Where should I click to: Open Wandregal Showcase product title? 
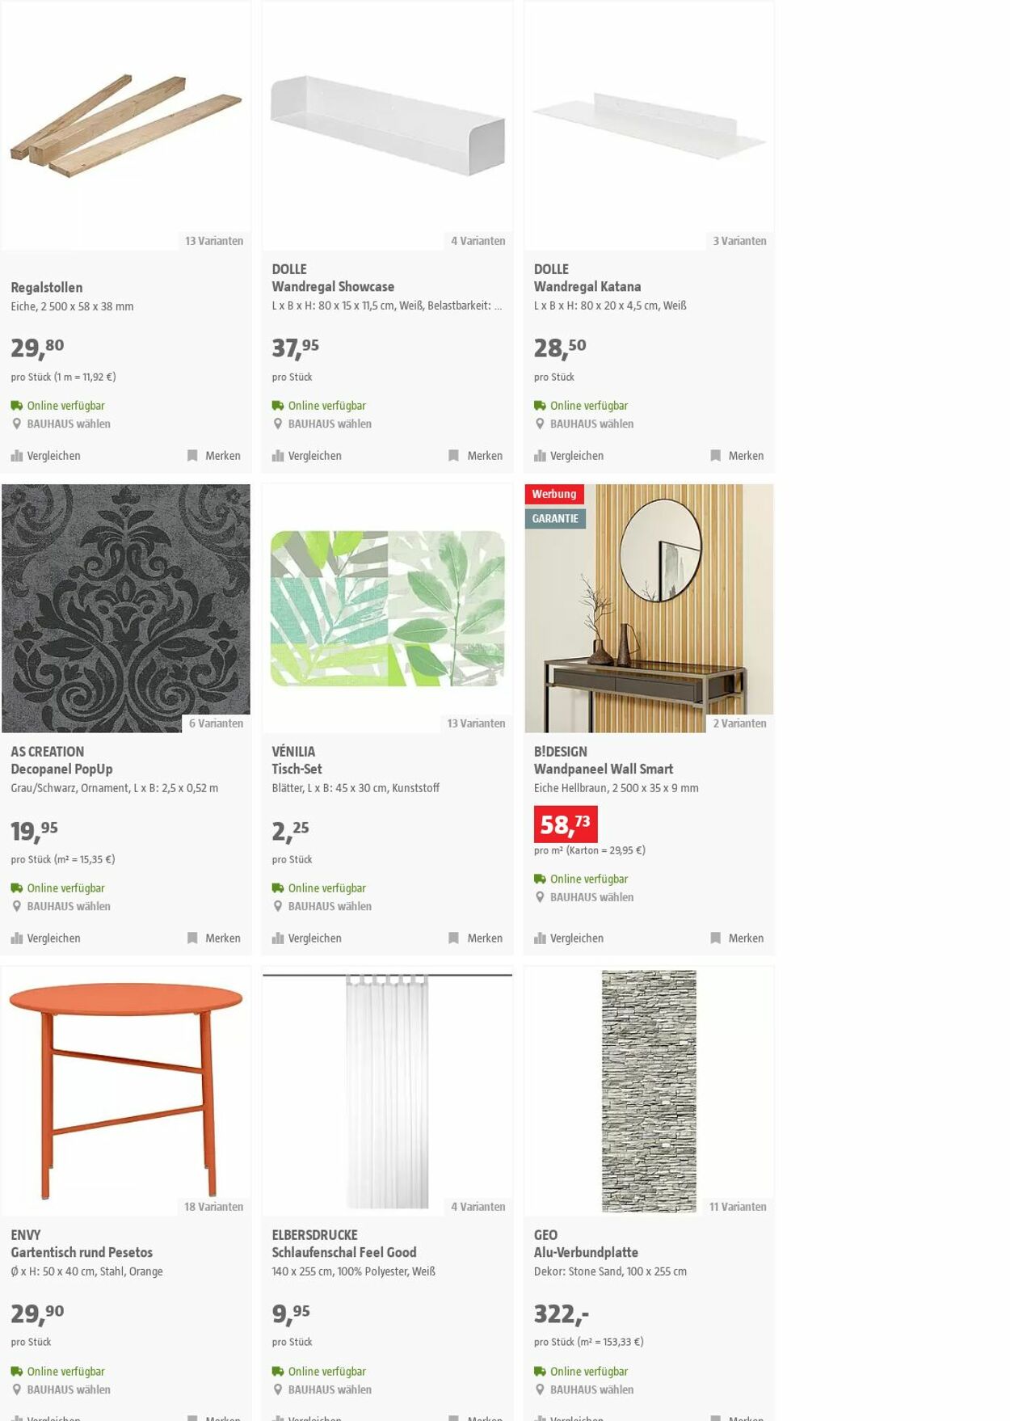tap(333, 286)
